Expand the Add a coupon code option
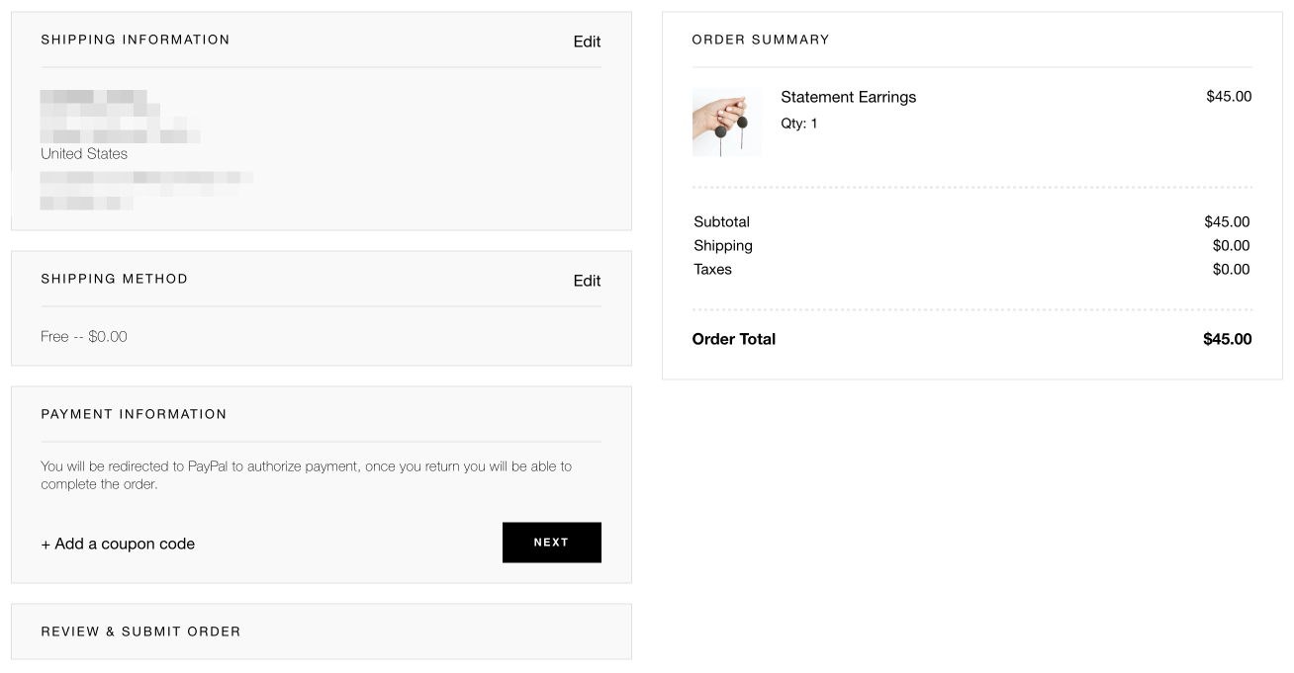1294x673 pixels. coord(118,544)
